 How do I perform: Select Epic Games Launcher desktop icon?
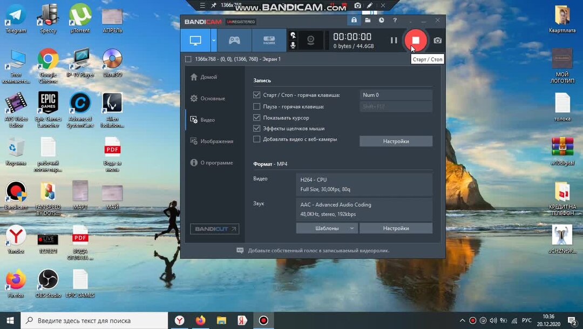tap(48, 109)
